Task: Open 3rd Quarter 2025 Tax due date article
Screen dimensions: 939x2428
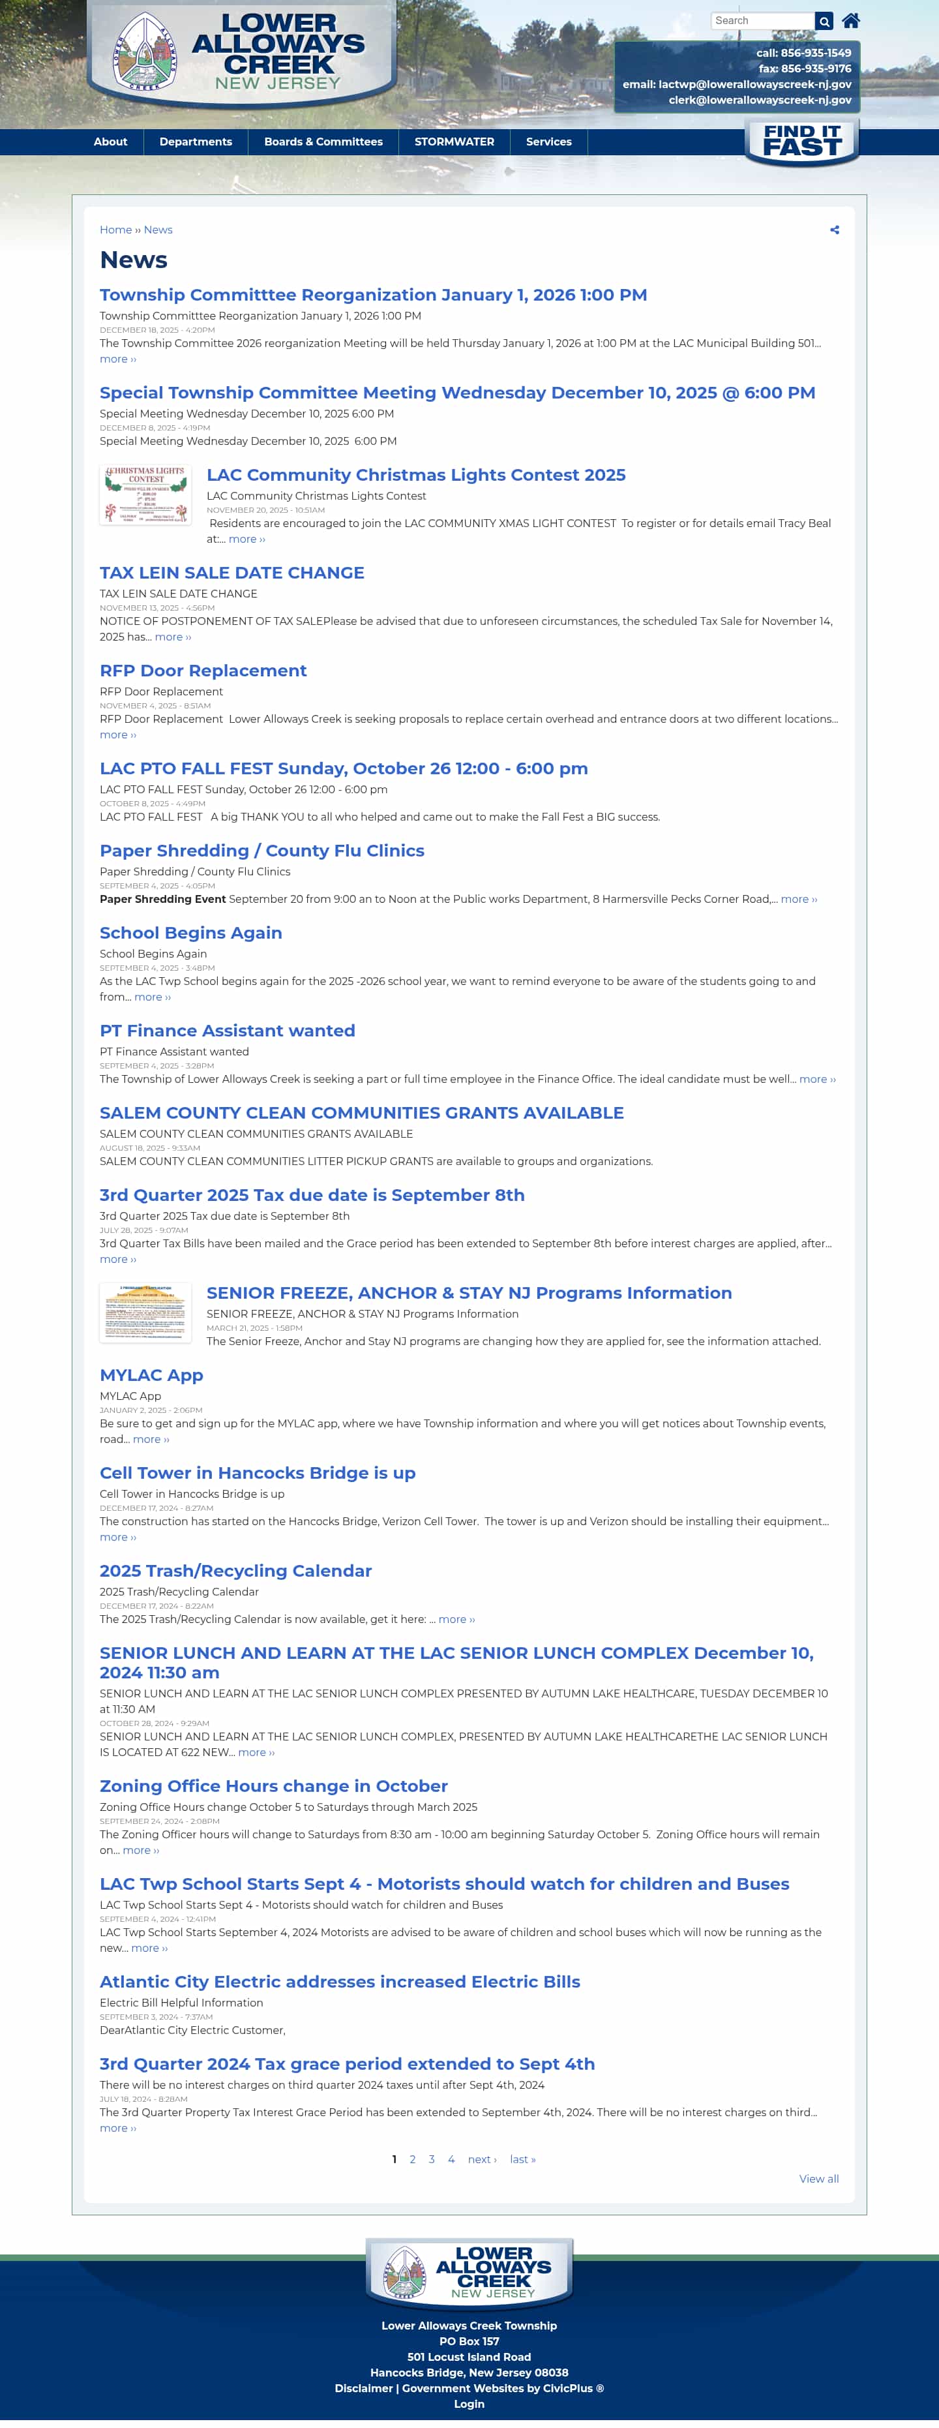Action: click(312, 1195)
